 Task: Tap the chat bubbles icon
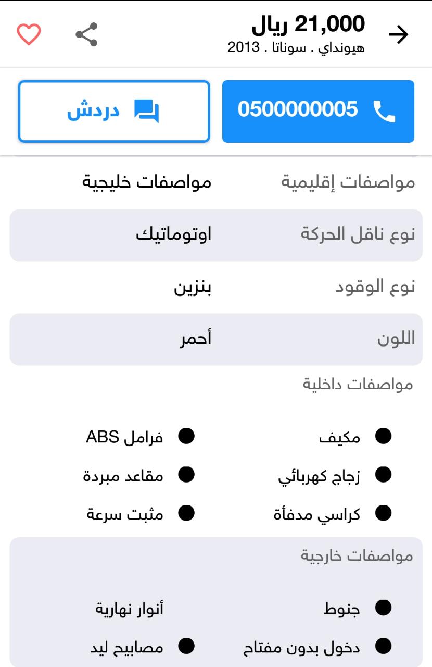146,111
